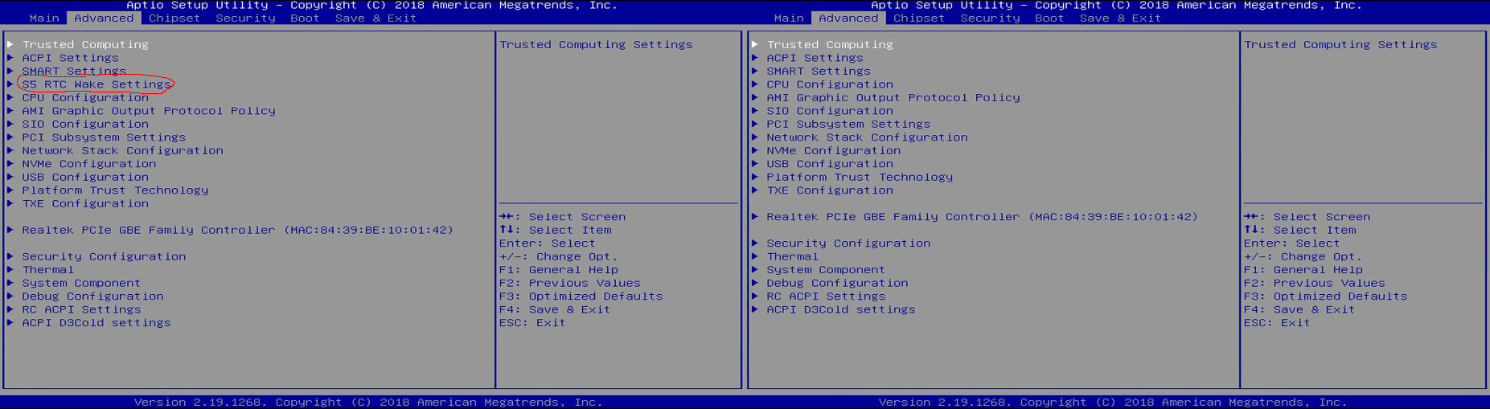This screenshot has width=1490, height=409.
Task: Open NVMe Configuration in left screen
Action: pyautogui.click(x=89, y=164)
